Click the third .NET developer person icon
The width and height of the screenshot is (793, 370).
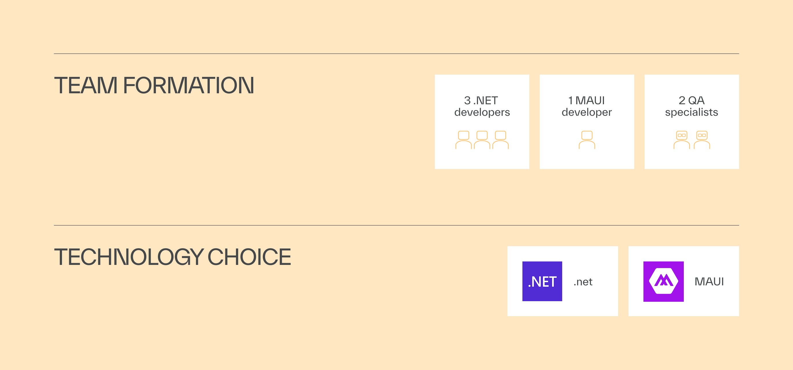tap(501, 140)
